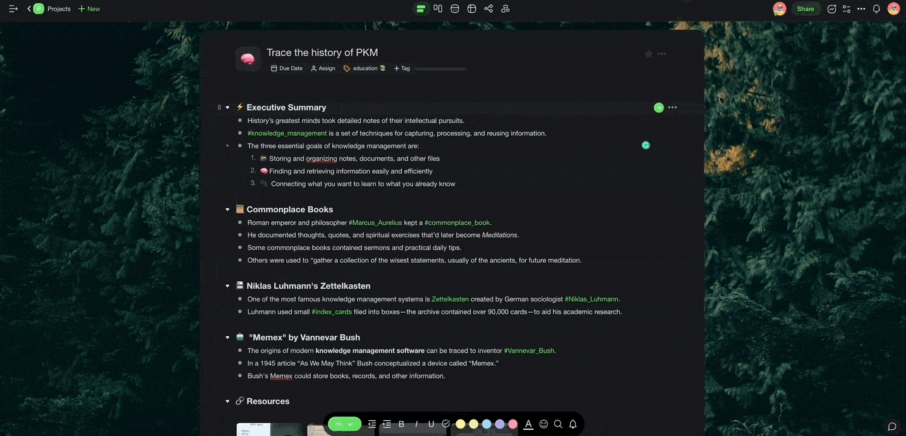This screenshot has height=436, width=906.
Task: Toggle the sidebar with the hamburger icon
Action: click(13, 8)
